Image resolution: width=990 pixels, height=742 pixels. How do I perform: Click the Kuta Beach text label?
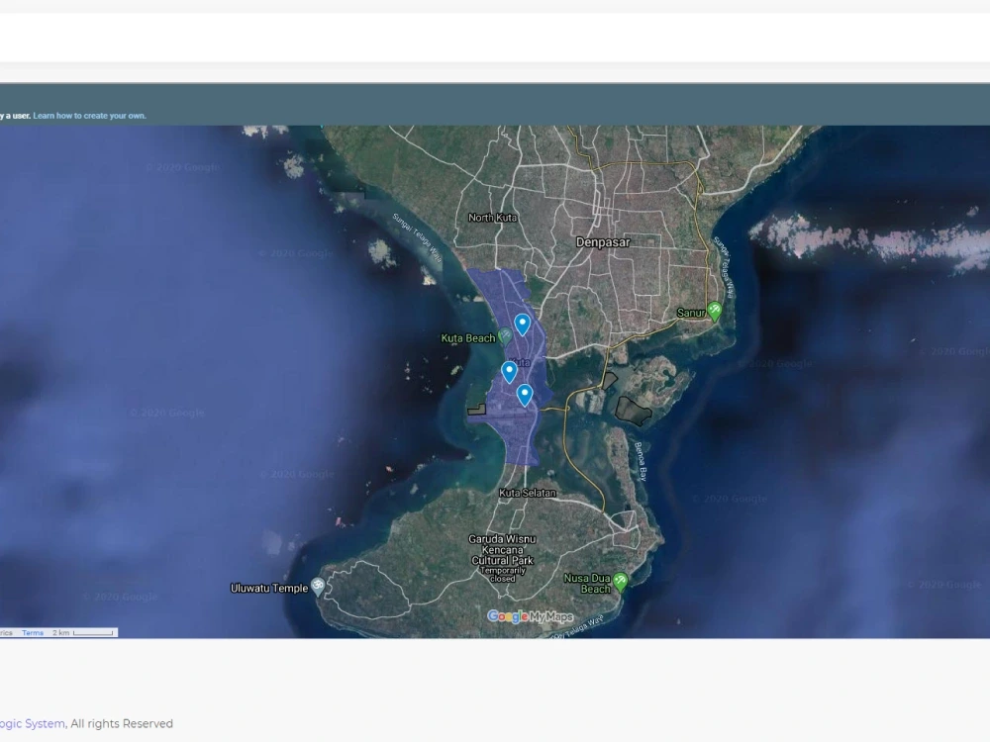[x=468, y=338]
